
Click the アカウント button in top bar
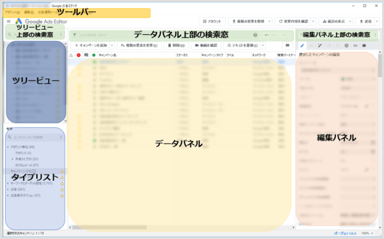pos(212,21)
